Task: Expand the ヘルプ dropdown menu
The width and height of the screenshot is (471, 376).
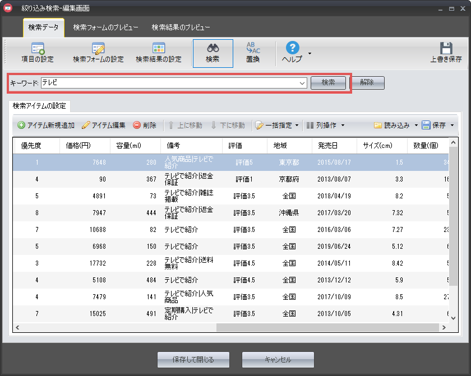Action: 310,53
